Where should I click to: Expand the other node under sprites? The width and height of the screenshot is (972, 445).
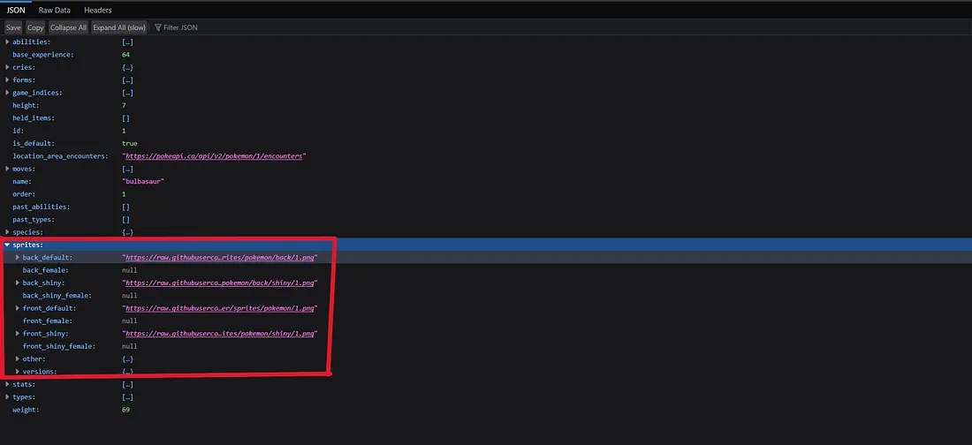coord(18,358)
